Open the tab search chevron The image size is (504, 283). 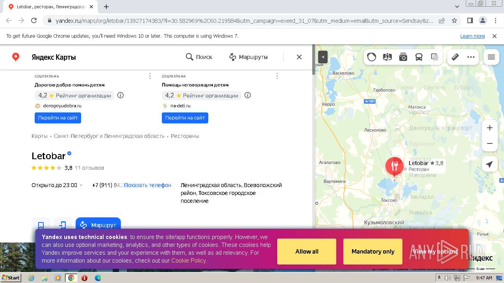[457, 7]
